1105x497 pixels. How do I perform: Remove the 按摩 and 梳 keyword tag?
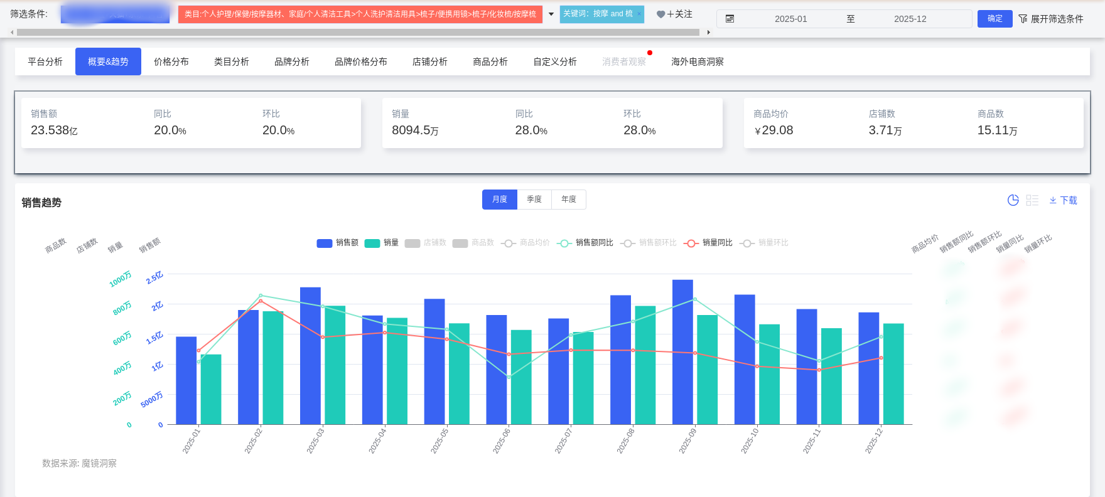(x=639, y=14)
